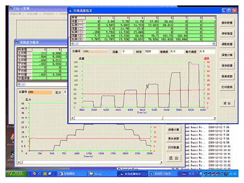Switch to 系统压力检定 taskbar item
The image size is (244, 183).
coord(161,174)
